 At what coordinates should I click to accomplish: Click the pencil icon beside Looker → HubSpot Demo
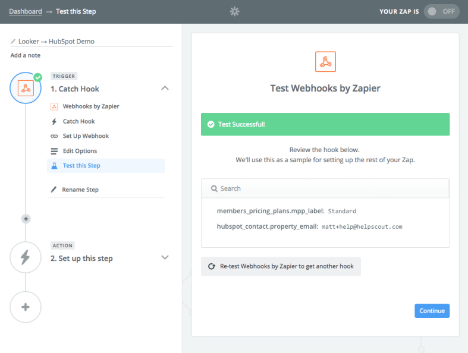tap(13, 42)
